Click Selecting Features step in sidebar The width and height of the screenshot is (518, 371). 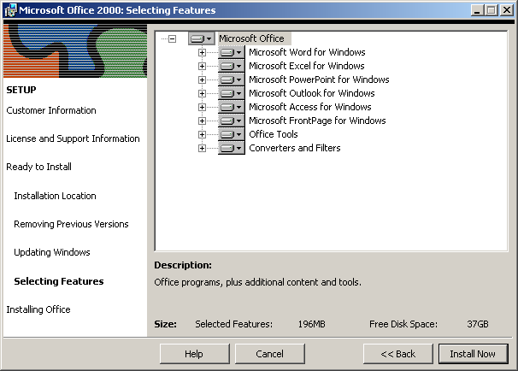point(59,281)
